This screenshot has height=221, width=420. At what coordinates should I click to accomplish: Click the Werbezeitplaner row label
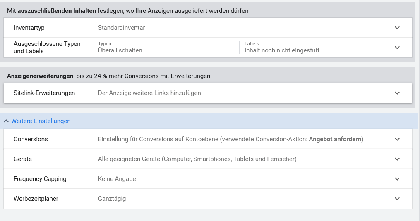coord(36,199)
